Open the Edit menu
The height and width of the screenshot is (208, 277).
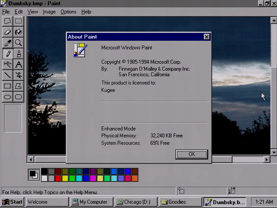tap(19, 12)
